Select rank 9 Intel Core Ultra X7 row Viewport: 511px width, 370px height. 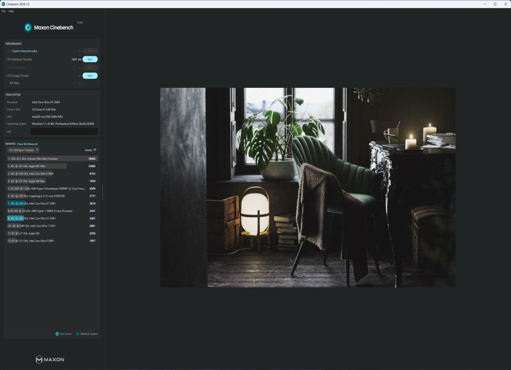pos(52,218)
